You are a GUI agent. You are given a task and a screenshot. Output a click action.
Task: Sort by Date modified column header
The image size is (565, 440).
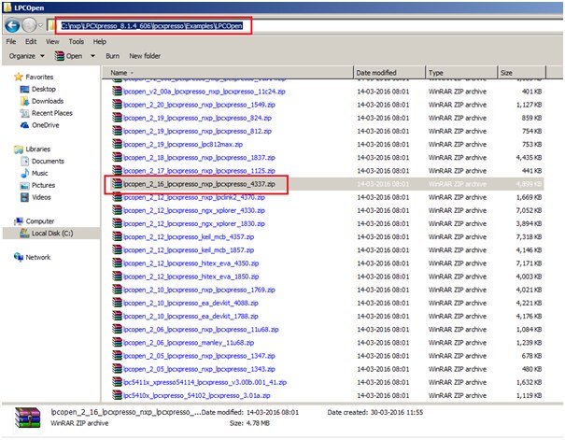(x=389, y=73)
